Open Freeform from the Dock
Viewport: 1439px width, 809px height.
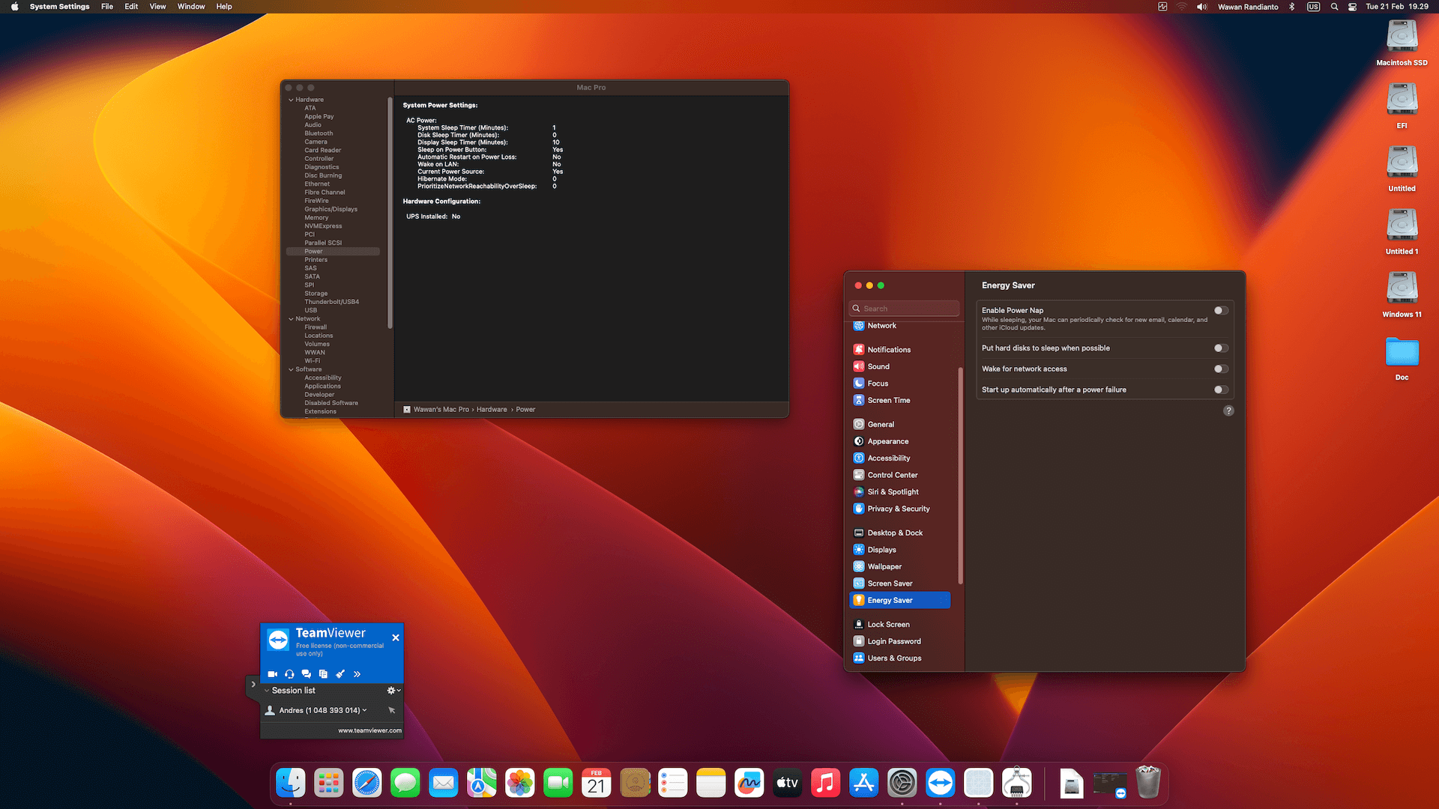coord(749,784)
